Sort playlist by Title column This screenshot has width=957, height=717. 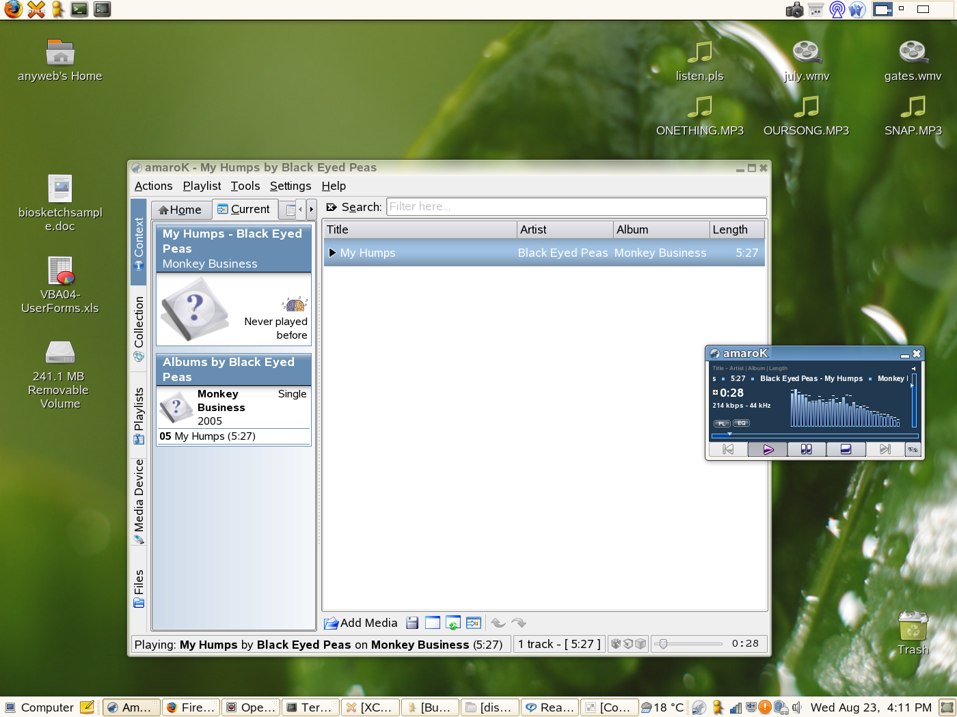point(420,229)
